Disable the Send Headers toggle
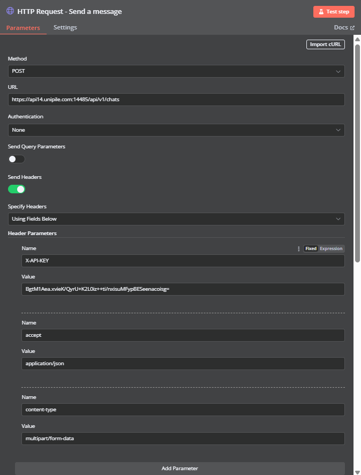 17,190
